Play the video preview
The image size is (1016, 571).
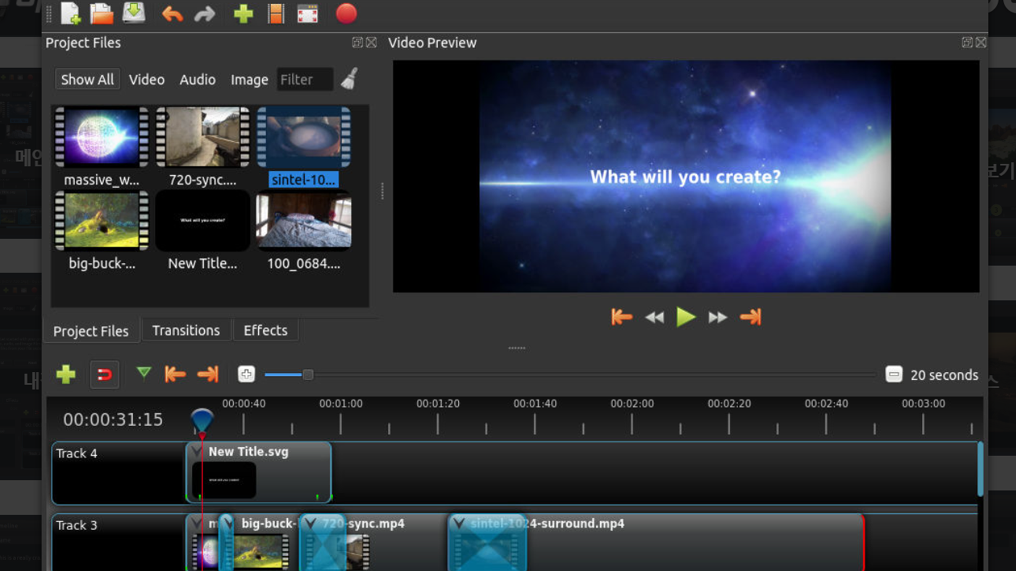685,317
